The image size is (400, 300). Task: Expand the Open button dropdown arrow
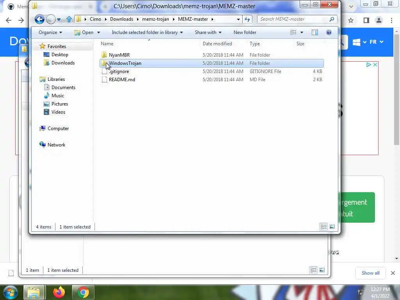[98, 32]
